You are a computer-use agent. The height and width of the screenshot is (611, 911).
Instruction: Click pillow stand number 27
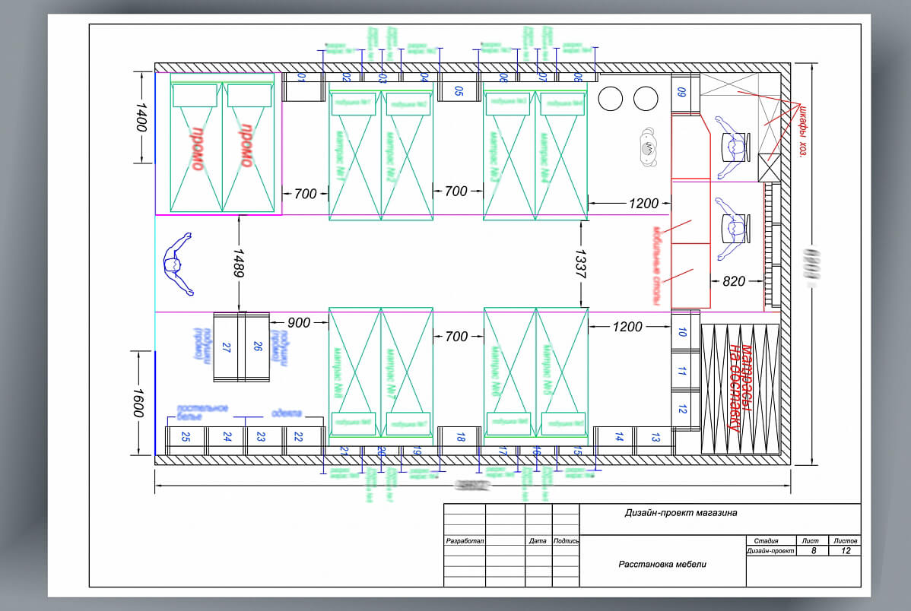(226, 347)
